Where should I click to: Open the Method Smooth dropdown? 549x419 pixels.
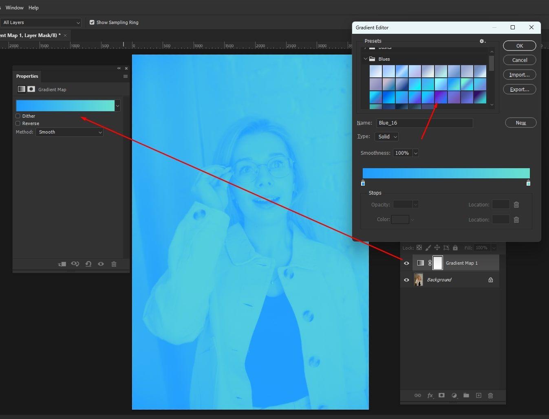click(x=69, y=132)
